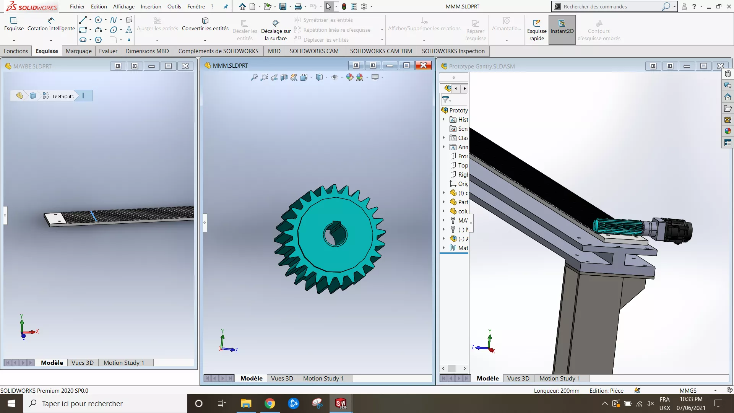
Task: Toggle the Instant2D button
Action: point(562,27)
